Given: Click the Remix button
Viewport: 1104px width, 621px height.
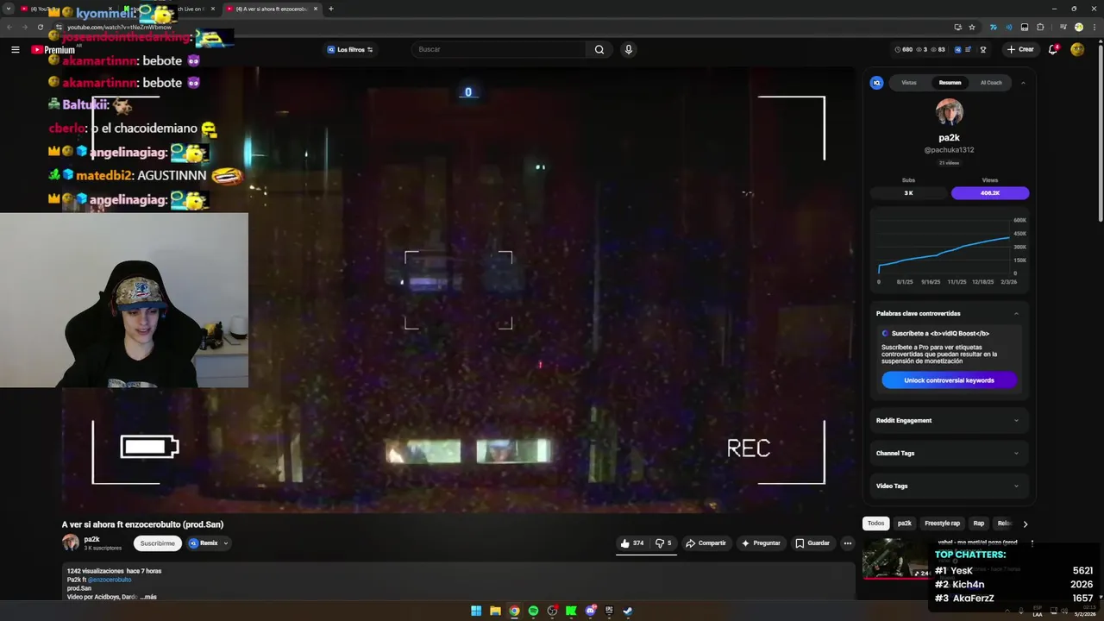Looking at the screenshot, I should 204,543.
